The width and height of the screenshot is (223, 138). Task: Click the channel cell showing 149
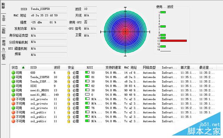click(x=56, y=95)
